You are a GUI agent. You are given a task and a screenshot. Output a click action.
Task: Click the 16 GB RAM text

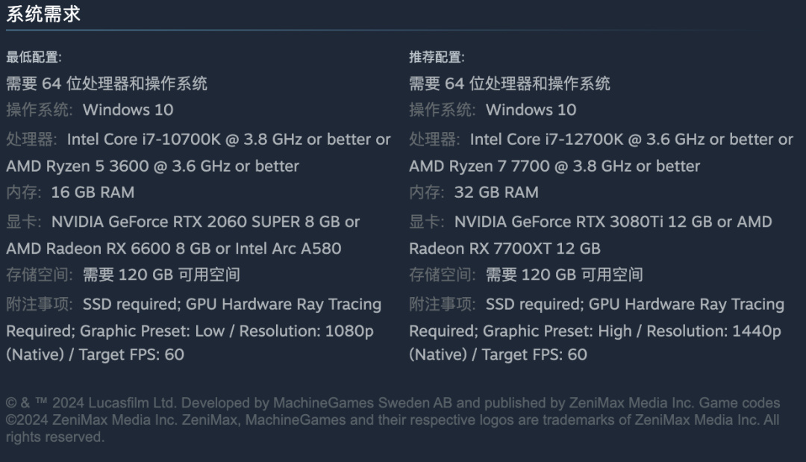coord(93,193)
